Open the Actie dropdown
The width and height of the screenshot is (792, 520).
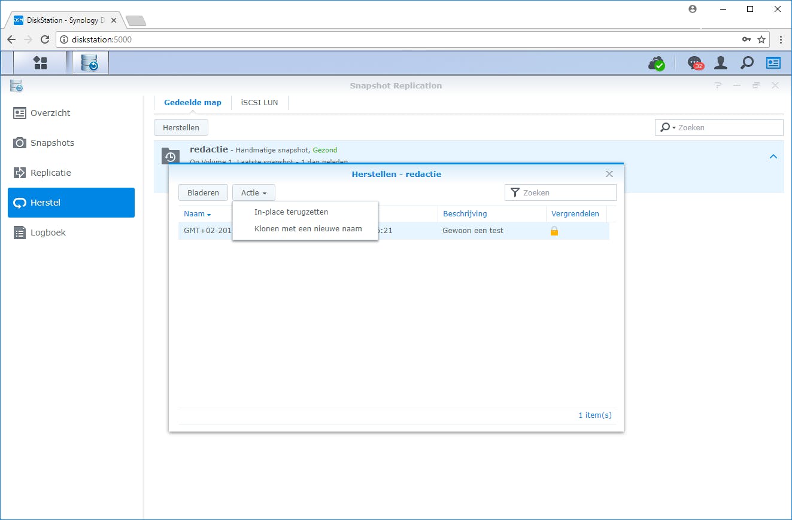coord(253,192)
